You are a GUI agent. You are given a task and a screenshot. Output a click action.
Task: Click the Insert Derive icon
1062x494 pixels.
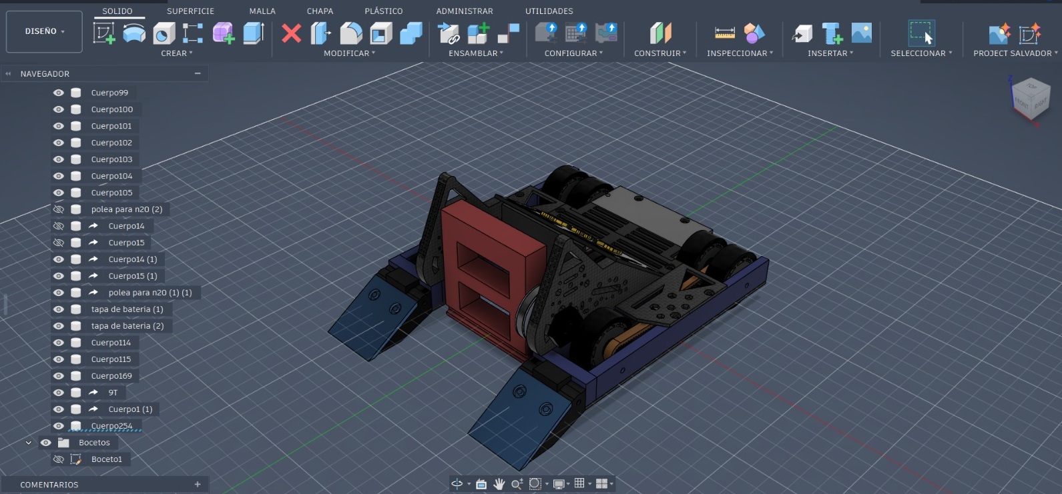tap(802, 33)
